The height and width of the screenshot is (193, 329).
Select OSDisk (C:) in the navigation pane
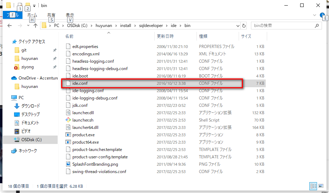click(x=32, y=140)
